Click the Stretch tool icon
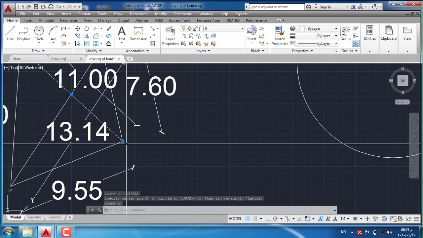The image size is (423, 238). tap(78, 43)
